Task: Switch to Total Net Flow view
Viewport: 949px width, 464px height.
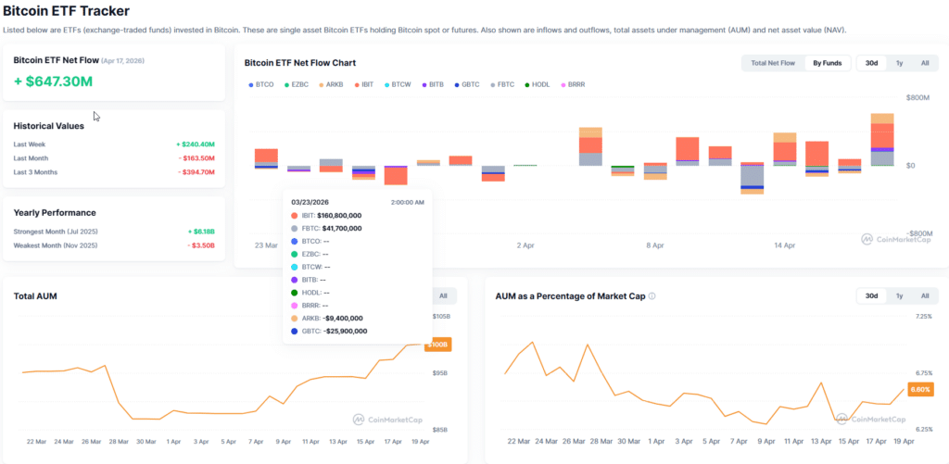Action: (x=773, y=63)
